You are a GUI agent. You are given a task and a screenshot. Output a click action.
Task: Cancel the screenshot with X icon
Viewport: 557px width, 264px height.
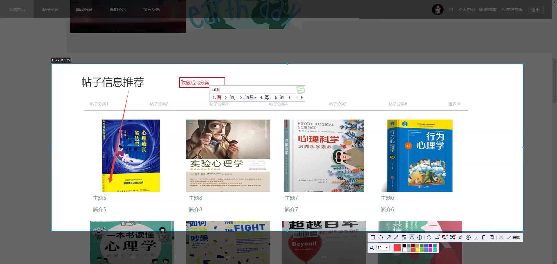(501, 237)
